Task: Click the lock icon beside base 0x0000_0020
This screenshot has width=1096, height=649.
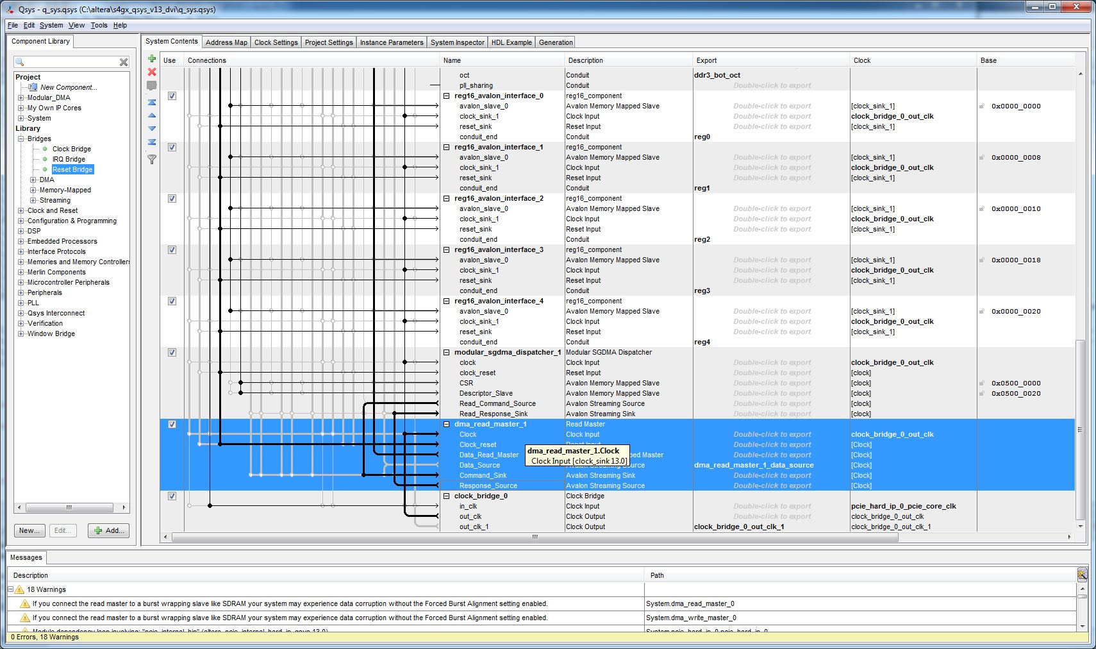Action: (982, 312)
